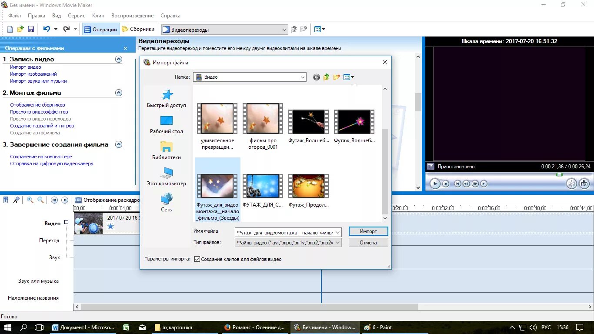Viewport: 594px width, 334px height.
Task: Click the Импорт button
Action: pyautogui.click(x=368, y=231)
